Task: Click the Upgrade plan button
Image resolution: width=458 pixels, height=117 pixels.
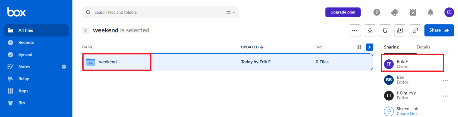Action: tap(343, 12)
